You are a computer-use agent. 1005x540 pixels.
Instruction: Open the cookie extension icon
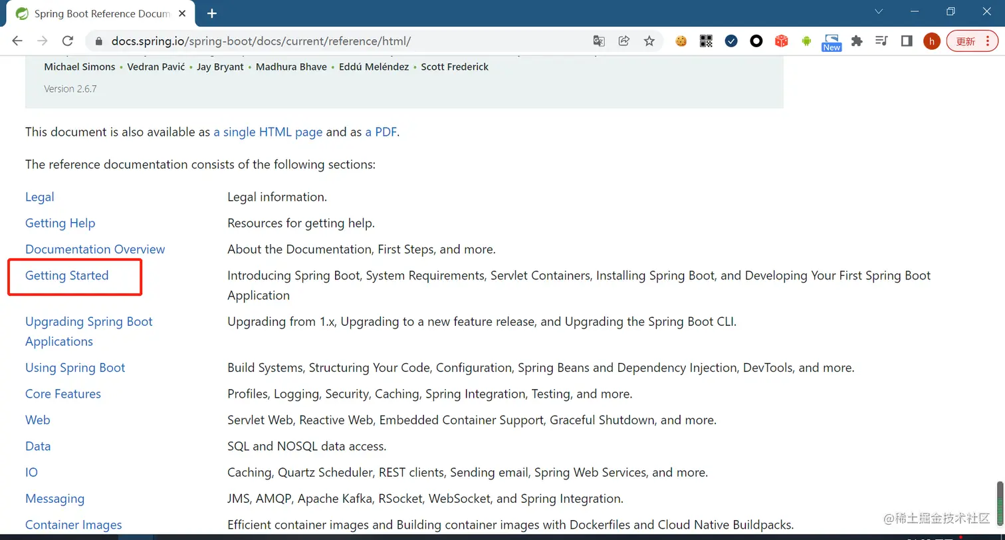tap(681, 41)
